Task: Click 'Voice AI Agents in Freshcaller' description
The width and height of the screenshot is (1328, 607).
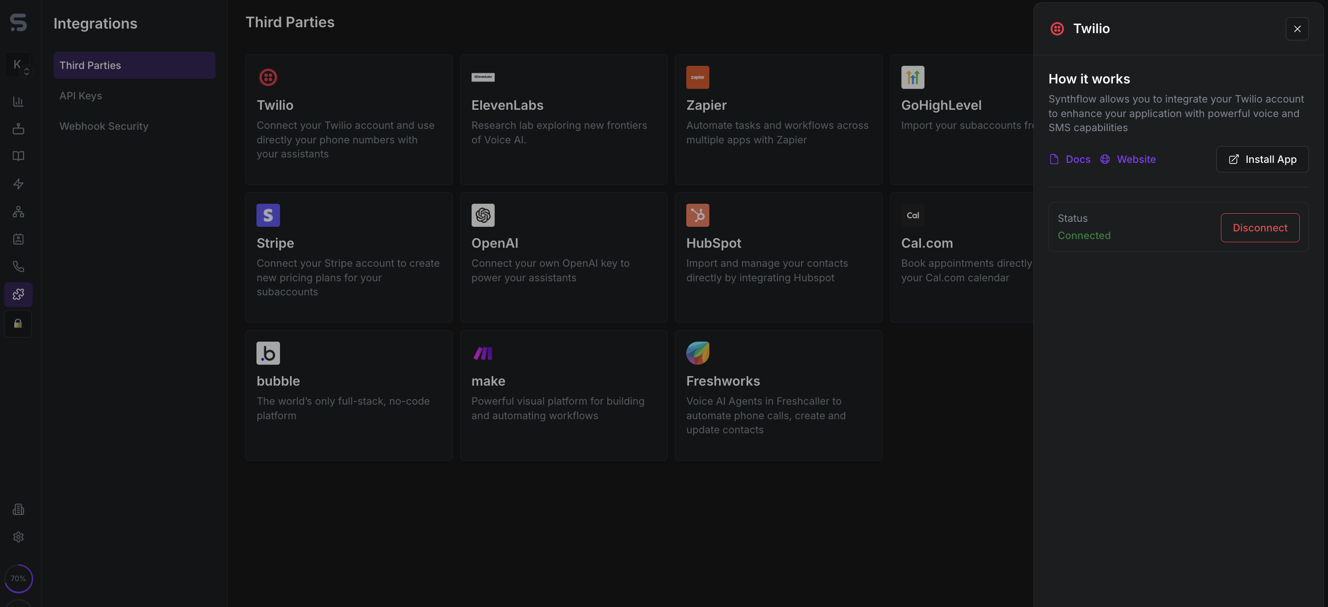Action: [766, 415]
